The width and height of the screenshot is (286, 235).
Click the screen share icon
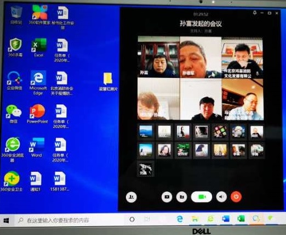click(167, 197)
